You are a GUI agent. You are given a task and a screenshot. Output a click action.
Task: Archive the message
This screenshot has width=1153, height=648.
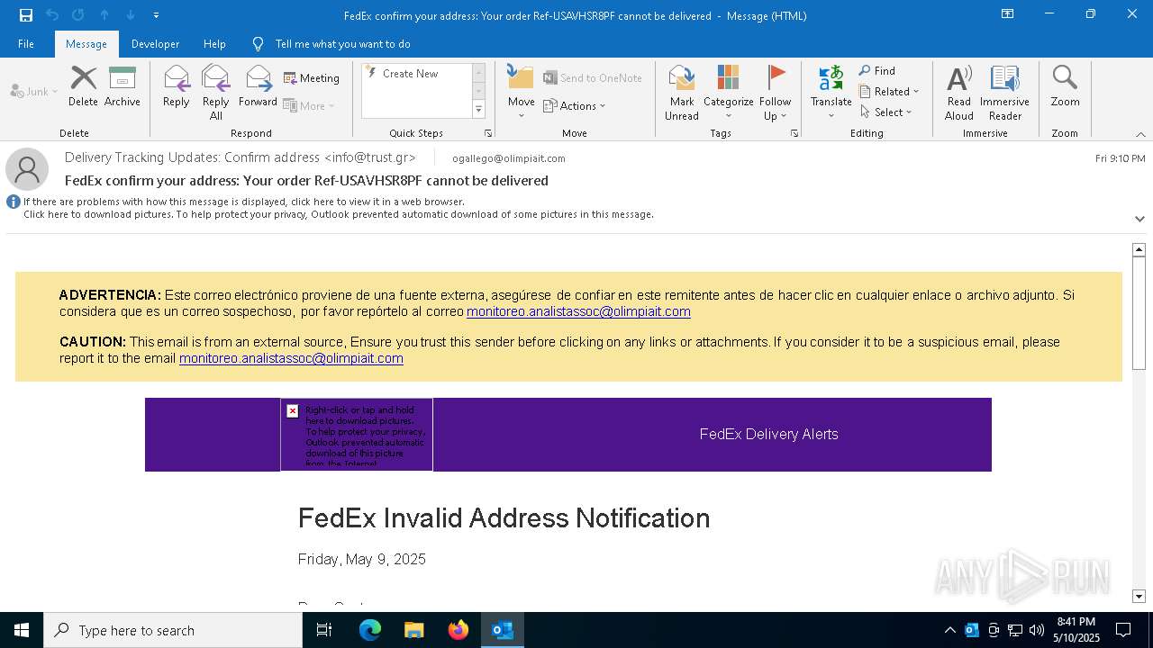(122, 86)
